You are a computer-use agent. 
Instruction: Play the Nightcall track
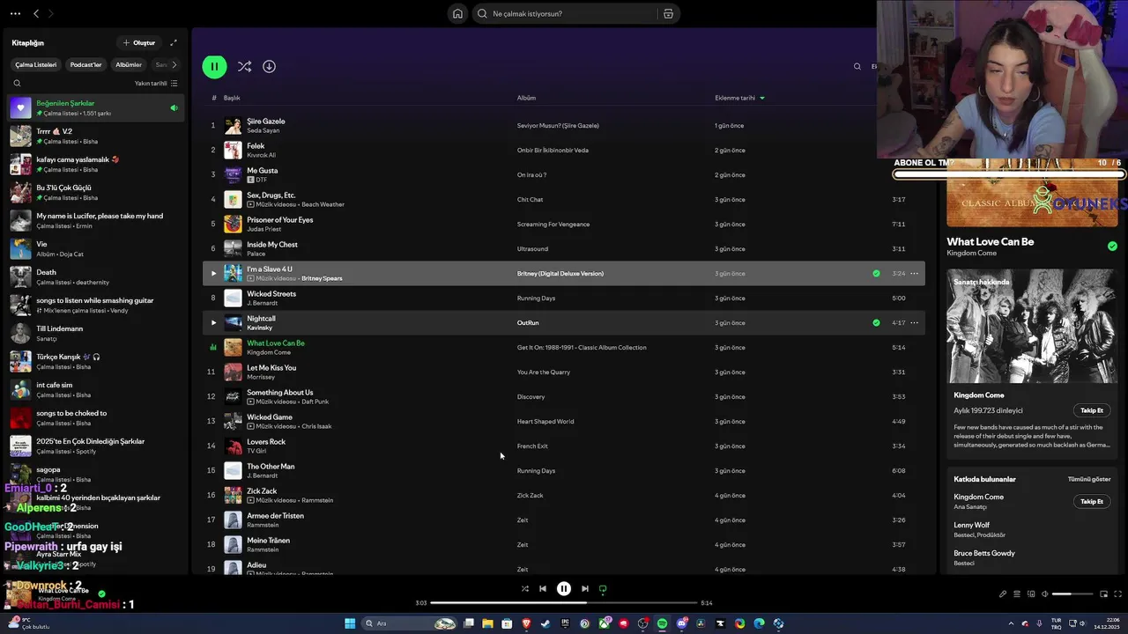212,323
